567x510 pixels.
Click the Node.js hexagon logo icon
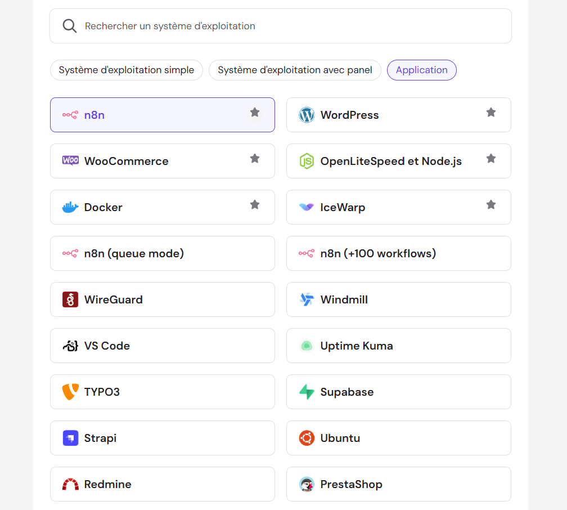(307, 161)
